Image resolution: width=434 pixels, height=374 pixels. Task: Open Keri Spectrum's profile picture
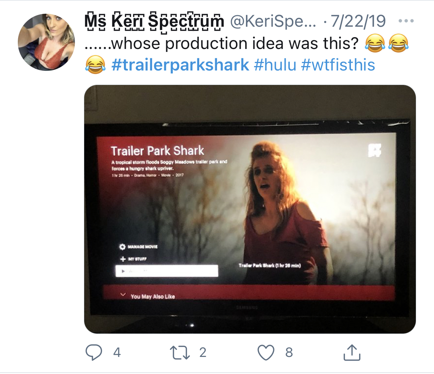[x=46, y=42]
